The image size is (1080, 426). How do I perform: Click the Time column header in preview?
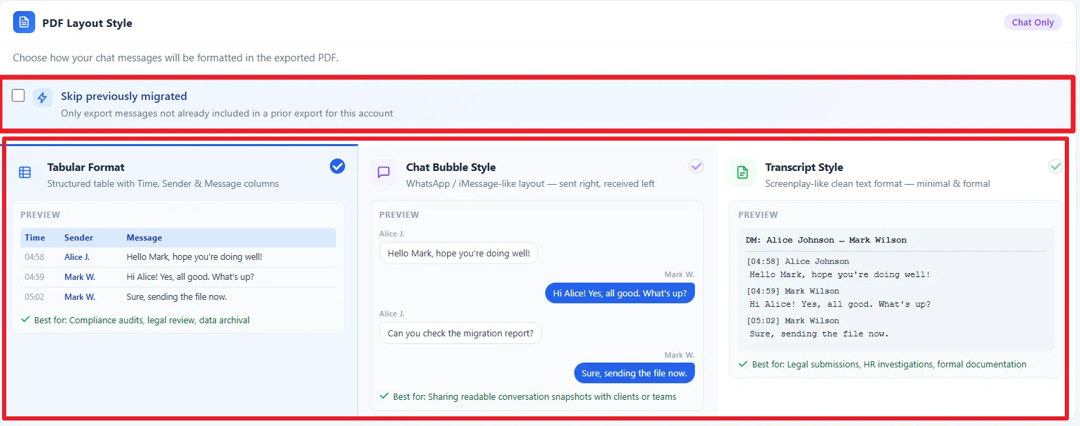coord(35,238)
